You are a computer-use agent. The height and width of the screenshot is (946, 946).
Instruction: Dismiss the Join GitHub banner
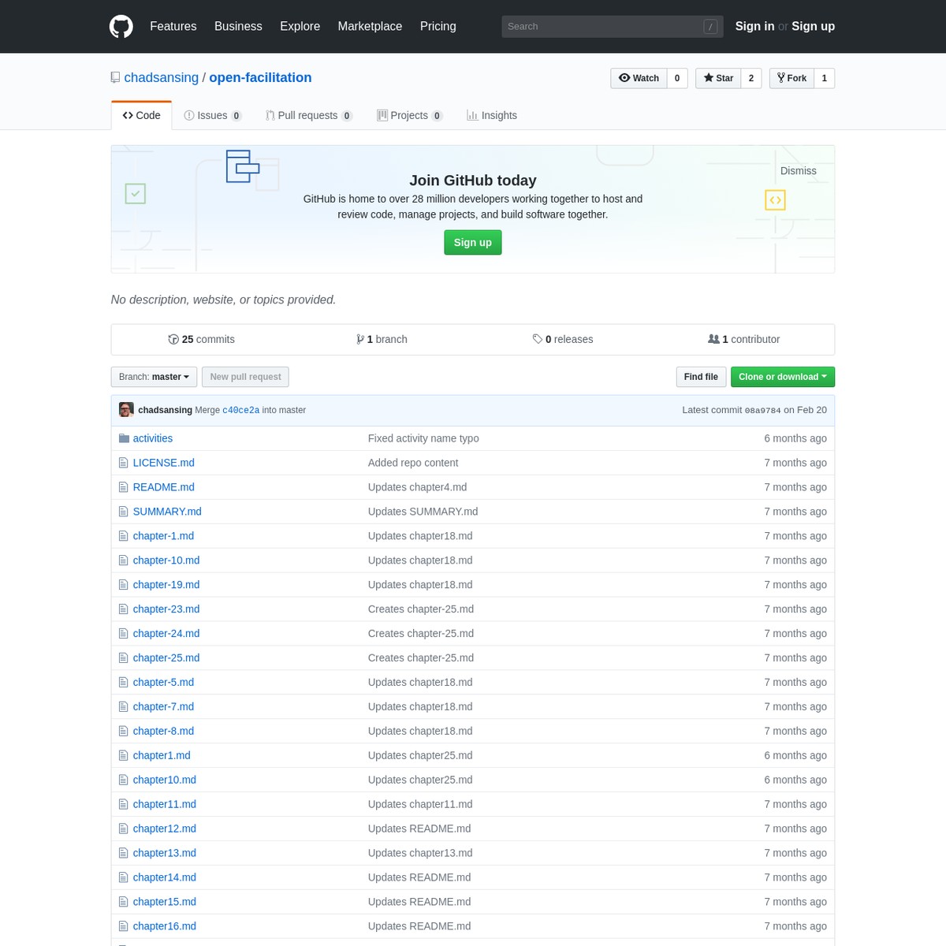pyautogui.click(x=798, y=171)
